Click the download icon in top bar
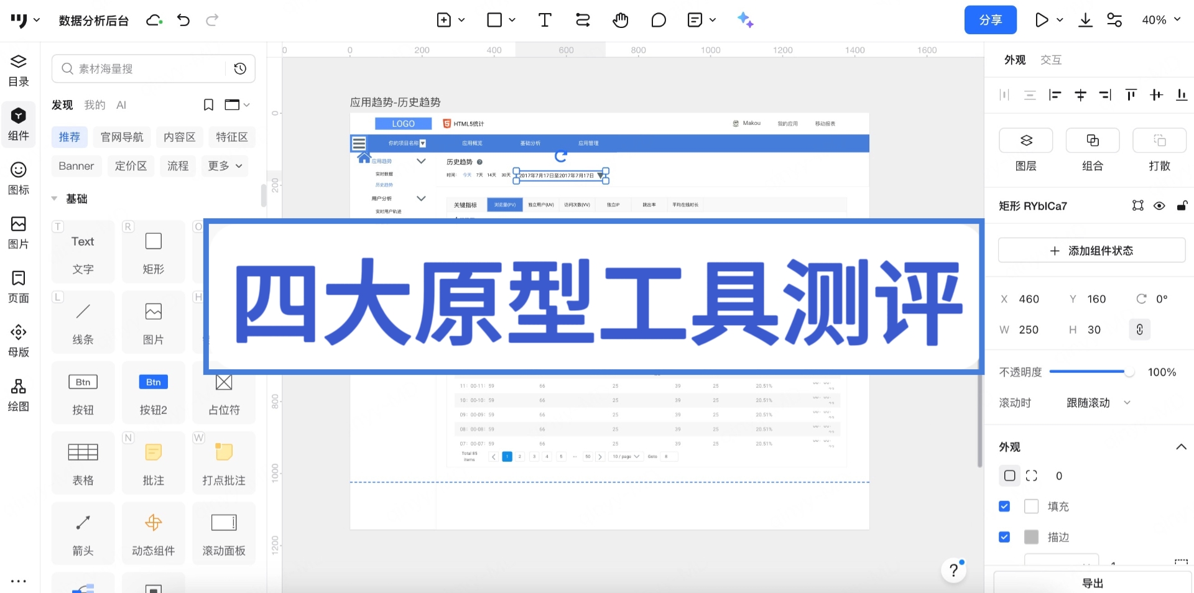This screenshot has width=1194, height=593. (x=1085, y=20)
